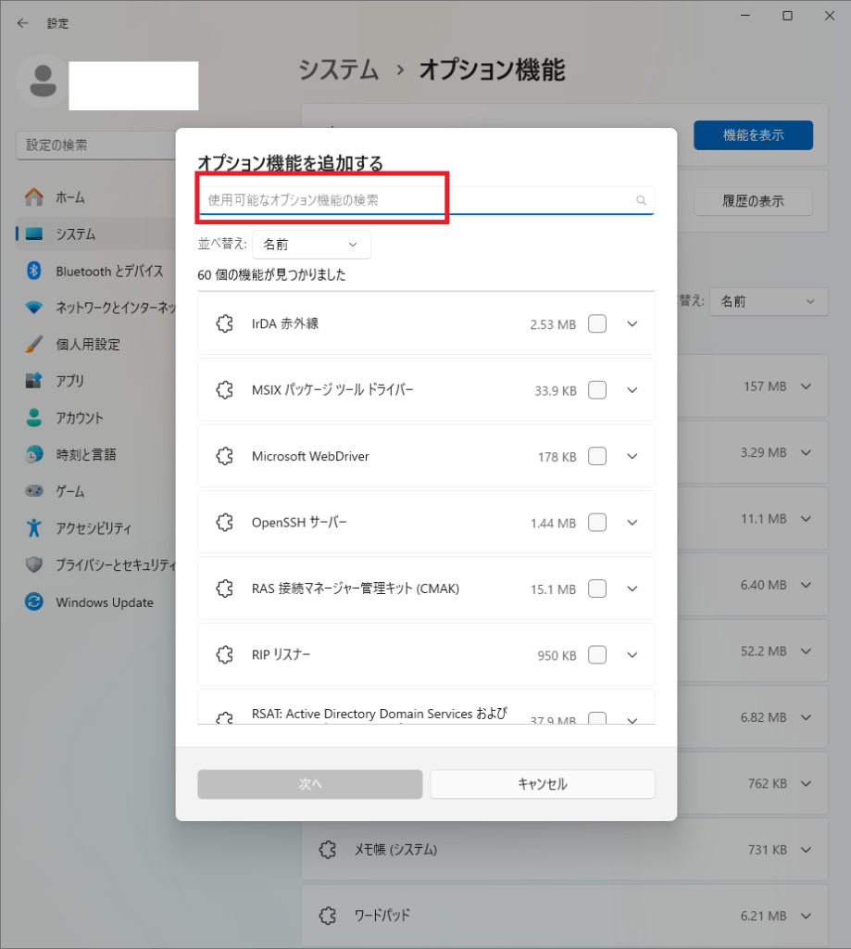The image size is (851, 949).
Task: Click the キャンセル button
Action: 543,784
